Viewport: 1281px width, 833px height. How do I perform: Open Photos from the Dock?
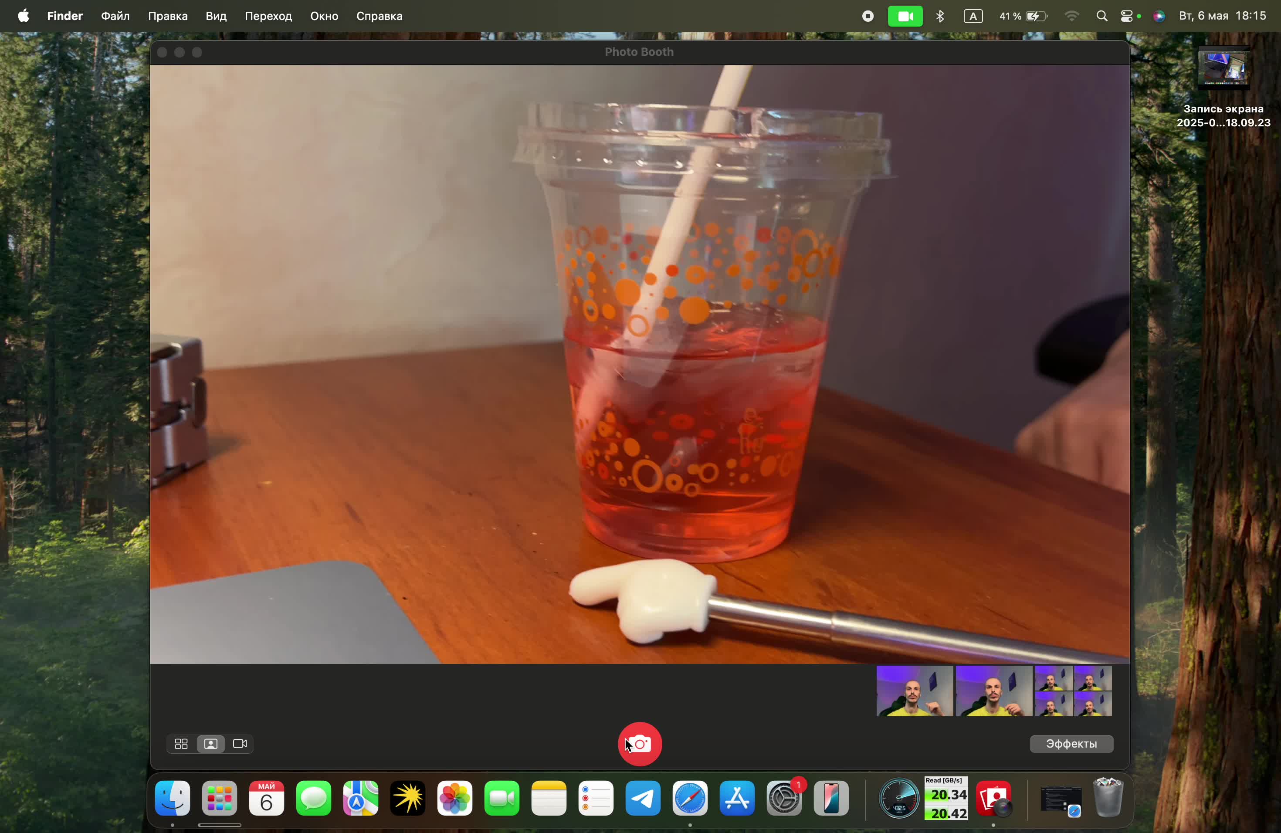[455, 799]
